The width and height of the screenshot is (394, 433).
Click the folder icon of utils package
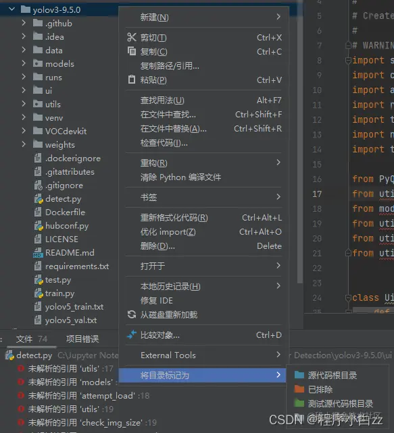pos(38,104)
